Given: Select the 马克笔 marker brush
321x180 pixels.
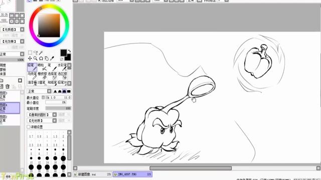Looking at the screenshot, I should (32, 75).
